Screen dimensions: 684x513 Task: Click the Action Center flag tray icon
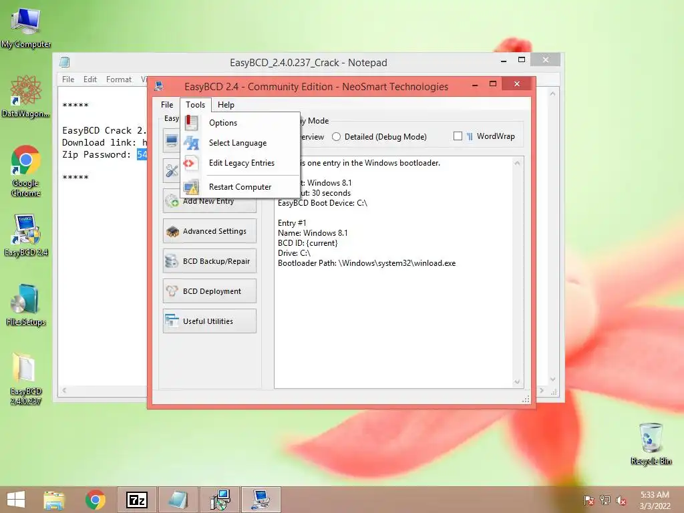(x=589, y=500)
